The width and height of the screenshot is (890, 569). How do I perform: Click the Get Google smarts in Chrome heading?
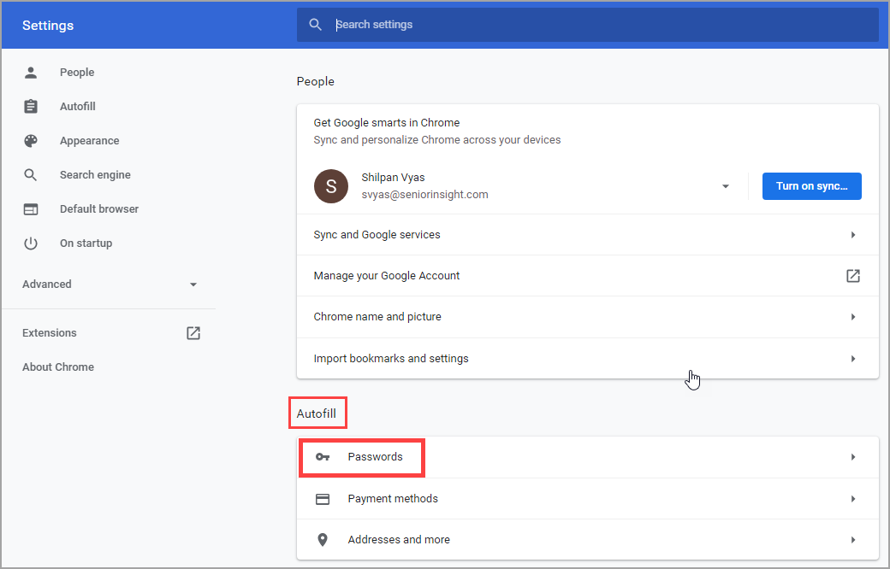pos(387,122)
